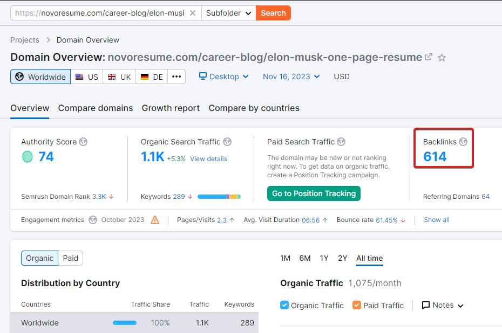
Task: Click the down arrow next to Bounce rate
Action: (403, 220)
